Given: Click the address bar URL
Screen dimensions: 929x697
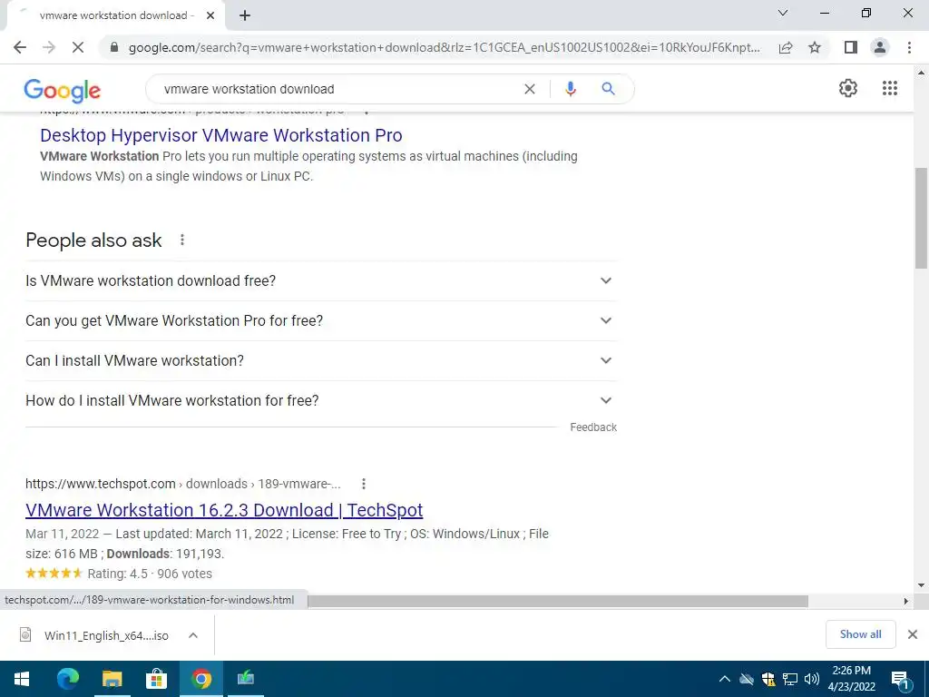Looking at the screenshot, I should (445, 47).
